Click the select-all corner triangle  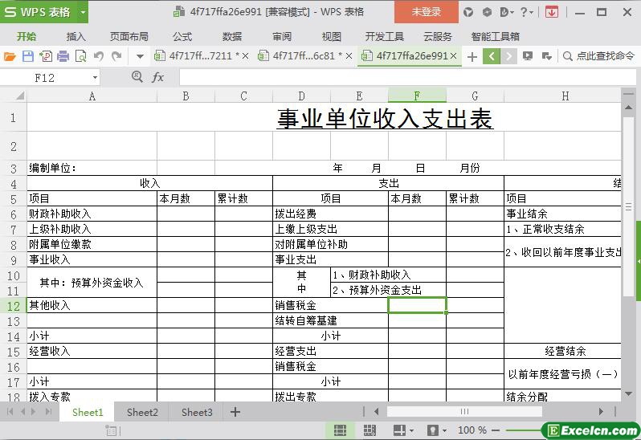pos(20,96)
